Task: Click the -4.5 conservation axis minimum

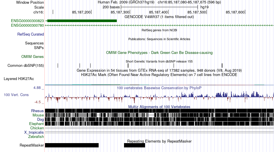Action: coord(37,102)
